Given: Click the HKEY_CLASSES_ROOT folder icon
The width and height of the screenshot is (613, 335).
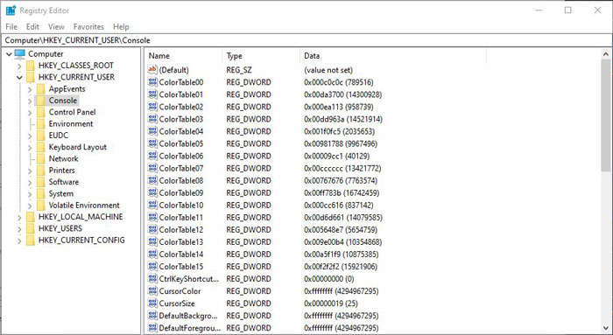Looking at the screenshot, I should pos(31,66).
